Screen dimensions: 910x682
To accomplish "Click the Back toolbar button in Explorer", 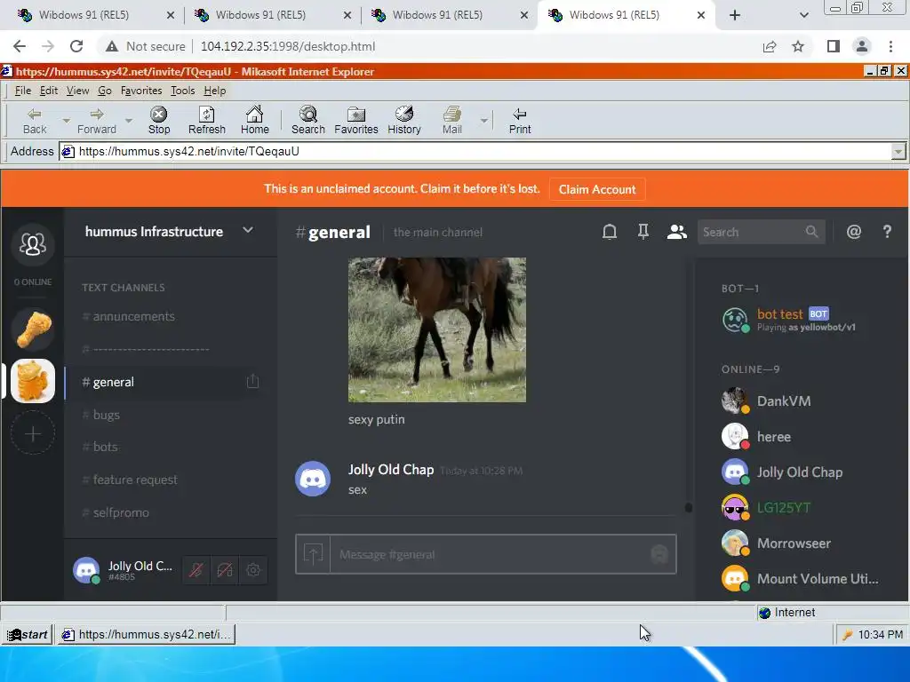I will [x=35, y=121].
